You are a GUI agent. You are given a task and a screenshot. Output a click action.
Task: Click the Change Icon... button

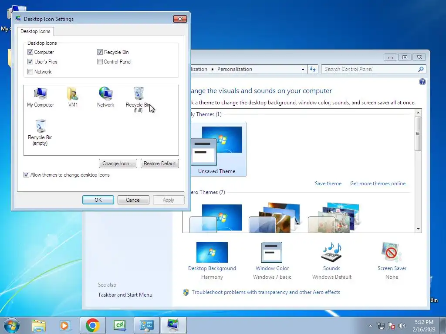(x=118, y=164)
